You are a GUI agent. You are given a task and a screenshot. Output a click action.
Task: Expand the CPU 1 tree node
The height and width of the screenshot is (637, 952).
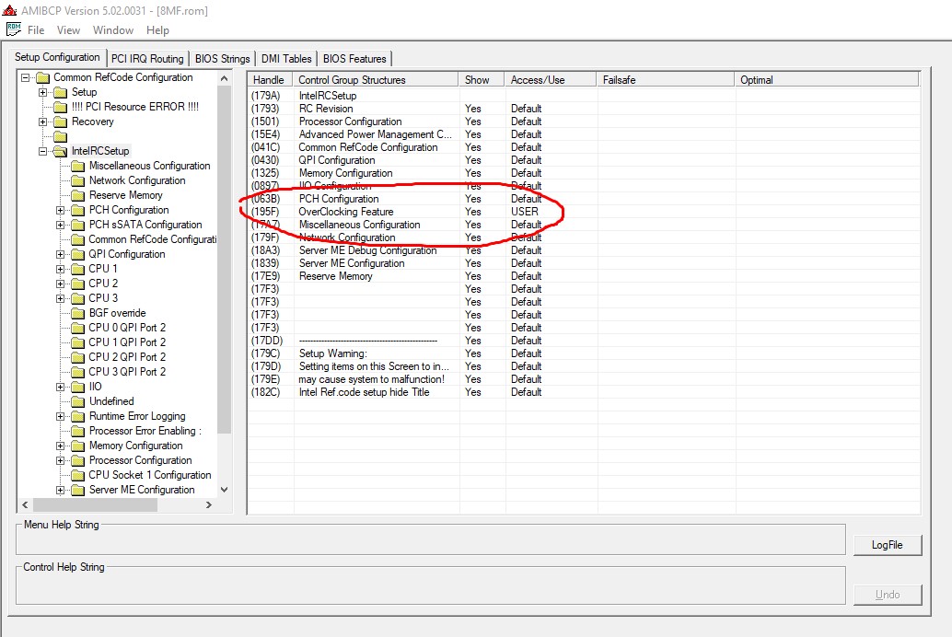(x=60, y=269)
